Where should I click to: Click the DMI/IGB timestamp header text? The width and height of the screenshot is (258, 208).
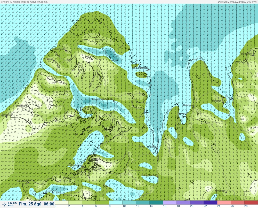(237, 2)
